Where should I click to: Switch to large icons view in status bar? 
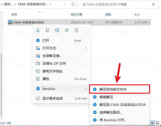(157, 123)
